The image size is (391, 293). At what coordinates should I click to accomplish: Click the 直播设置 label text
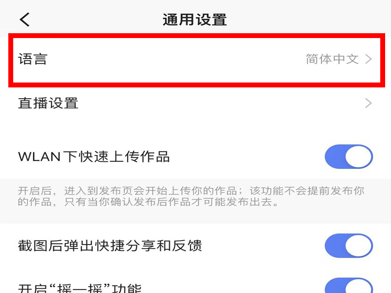point(48,103)
